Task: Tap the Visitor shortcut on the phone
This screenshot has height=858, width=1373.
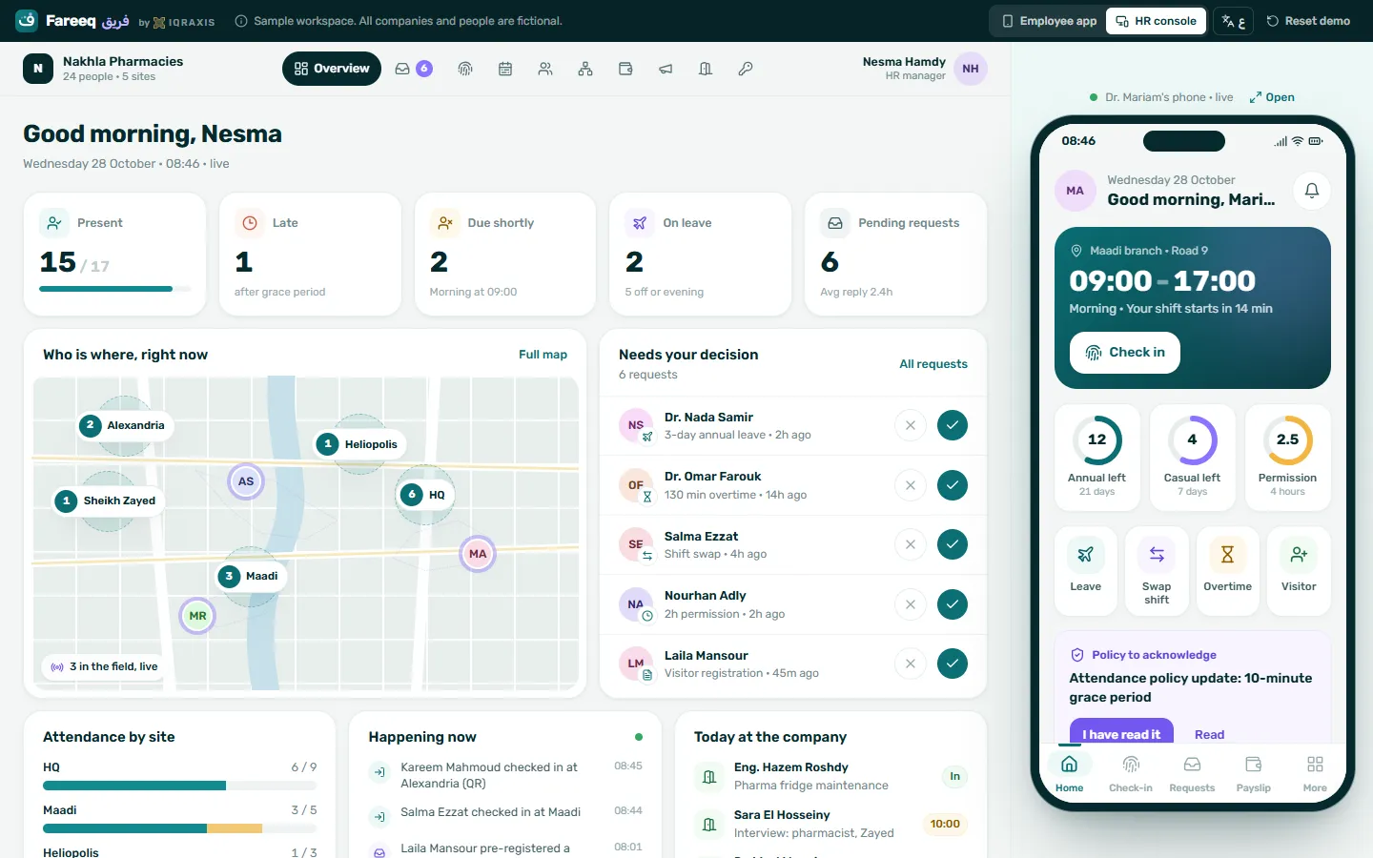Action: (1299, 570)
